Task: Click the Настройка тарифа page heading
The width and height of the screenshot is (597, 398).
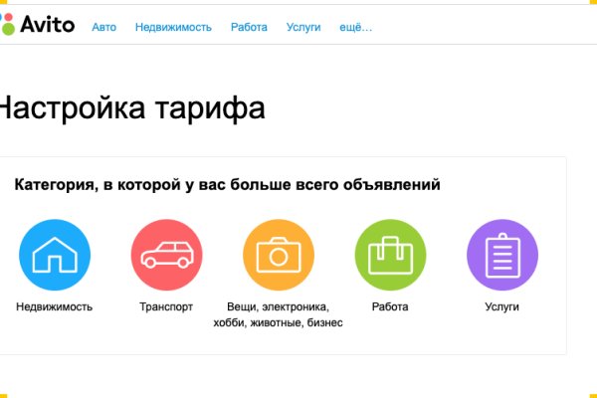Action: click(129, 107)
